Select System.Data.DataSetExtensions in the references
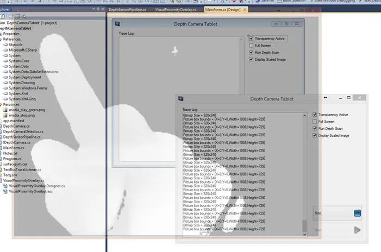 point(34,72)
